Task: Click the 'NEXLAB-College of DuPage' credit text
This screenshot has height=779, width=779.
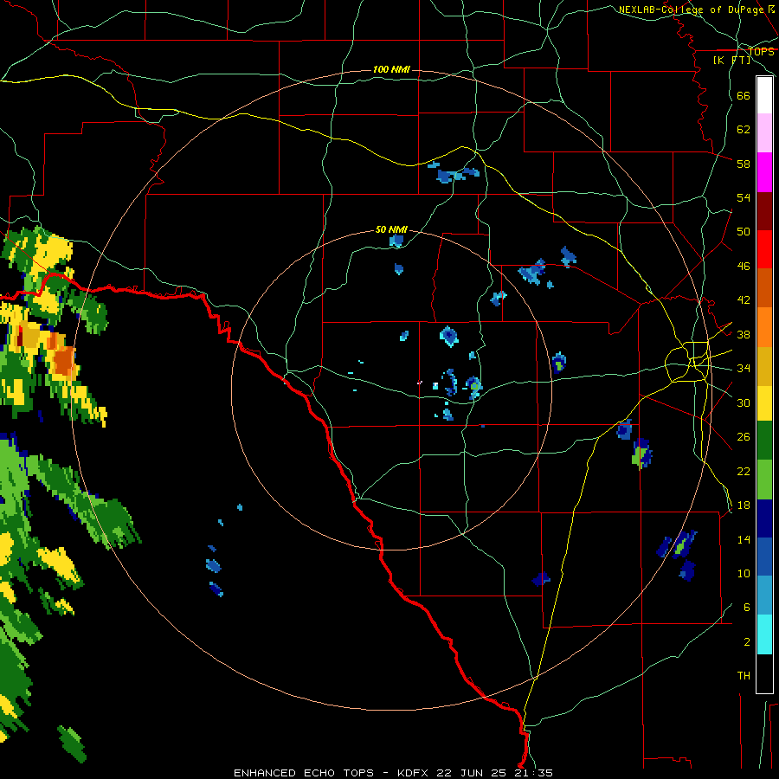Action: pyautogui.click(x=693, y=10)
